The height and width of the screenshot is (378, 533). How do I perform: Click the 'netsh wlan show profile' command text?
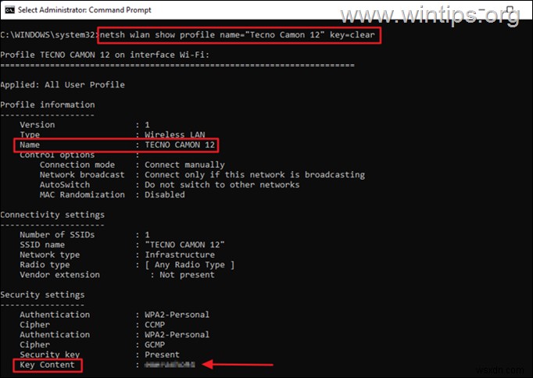click(x=157, y=34)
